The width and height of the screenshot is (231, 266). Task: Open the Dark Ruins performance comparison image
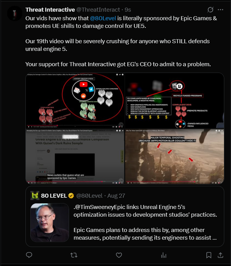coord(75,156)
